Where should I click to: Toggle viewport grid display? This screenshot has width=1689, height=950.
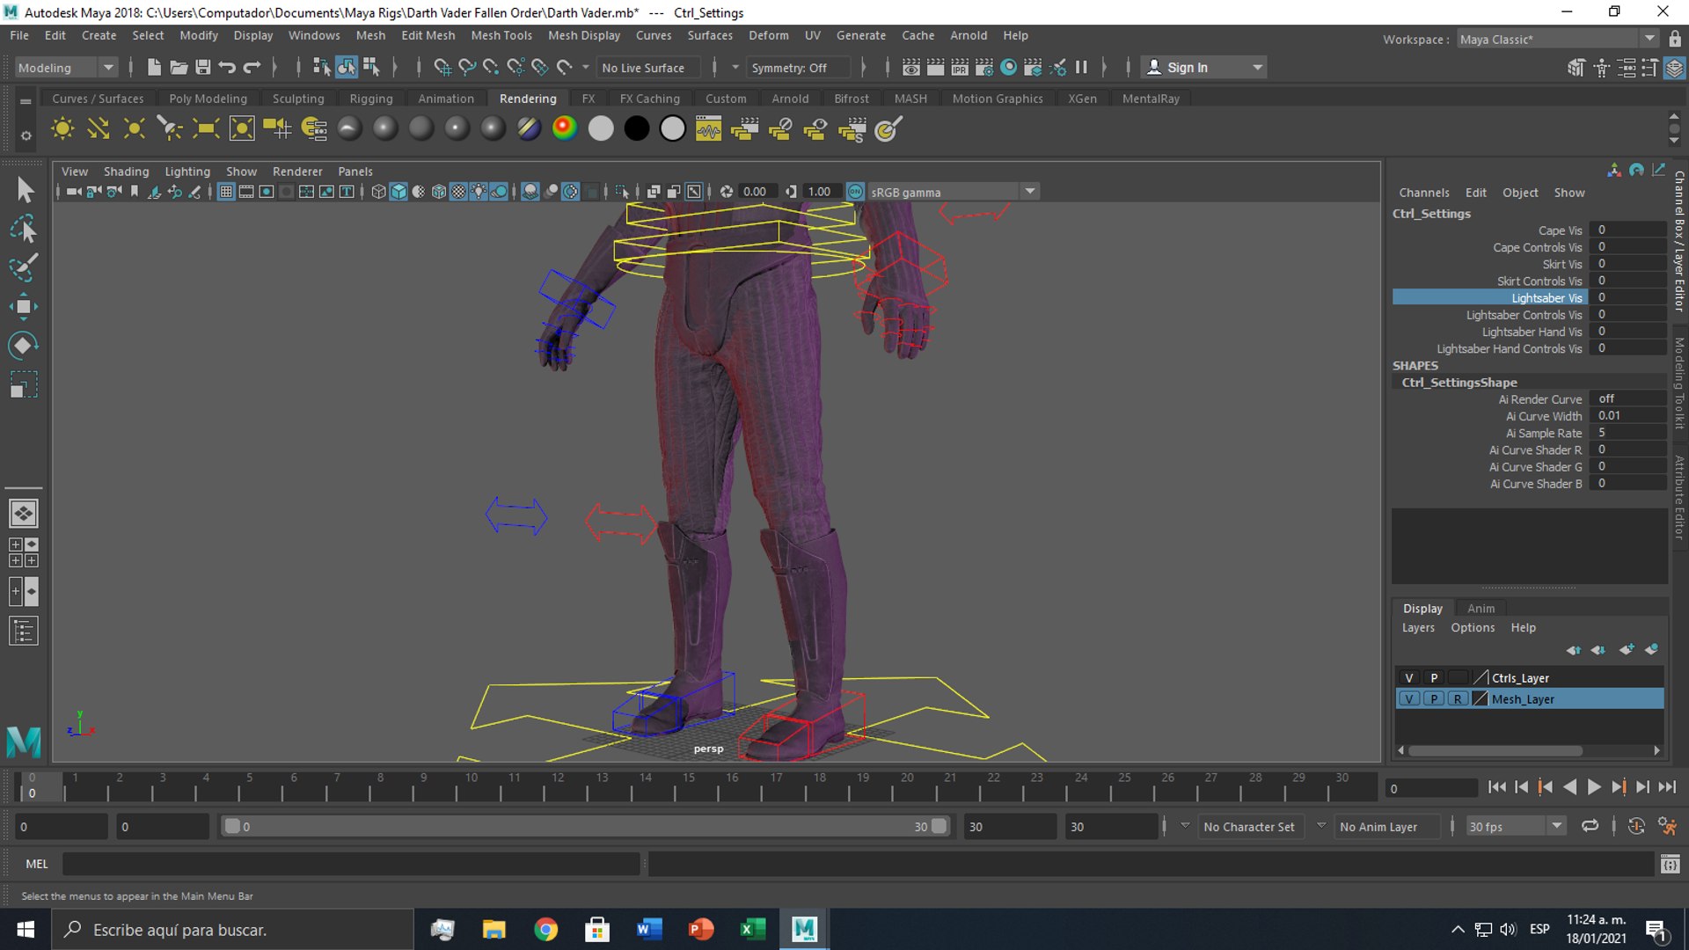(x=226, y=192)
